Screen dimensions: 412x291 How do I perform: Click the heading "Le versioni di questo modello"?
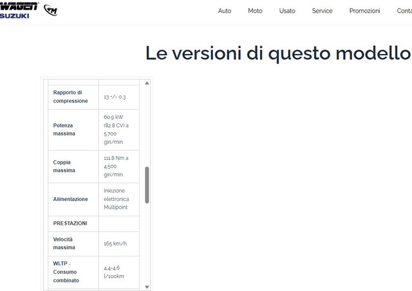click(x=278, y=53)
